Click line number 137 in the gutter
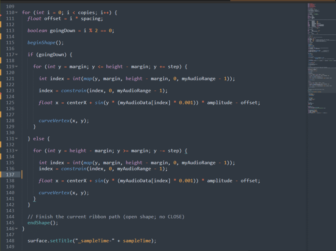Image resolution: width=336 pixels, height=251 pixels. click(10, 175)
